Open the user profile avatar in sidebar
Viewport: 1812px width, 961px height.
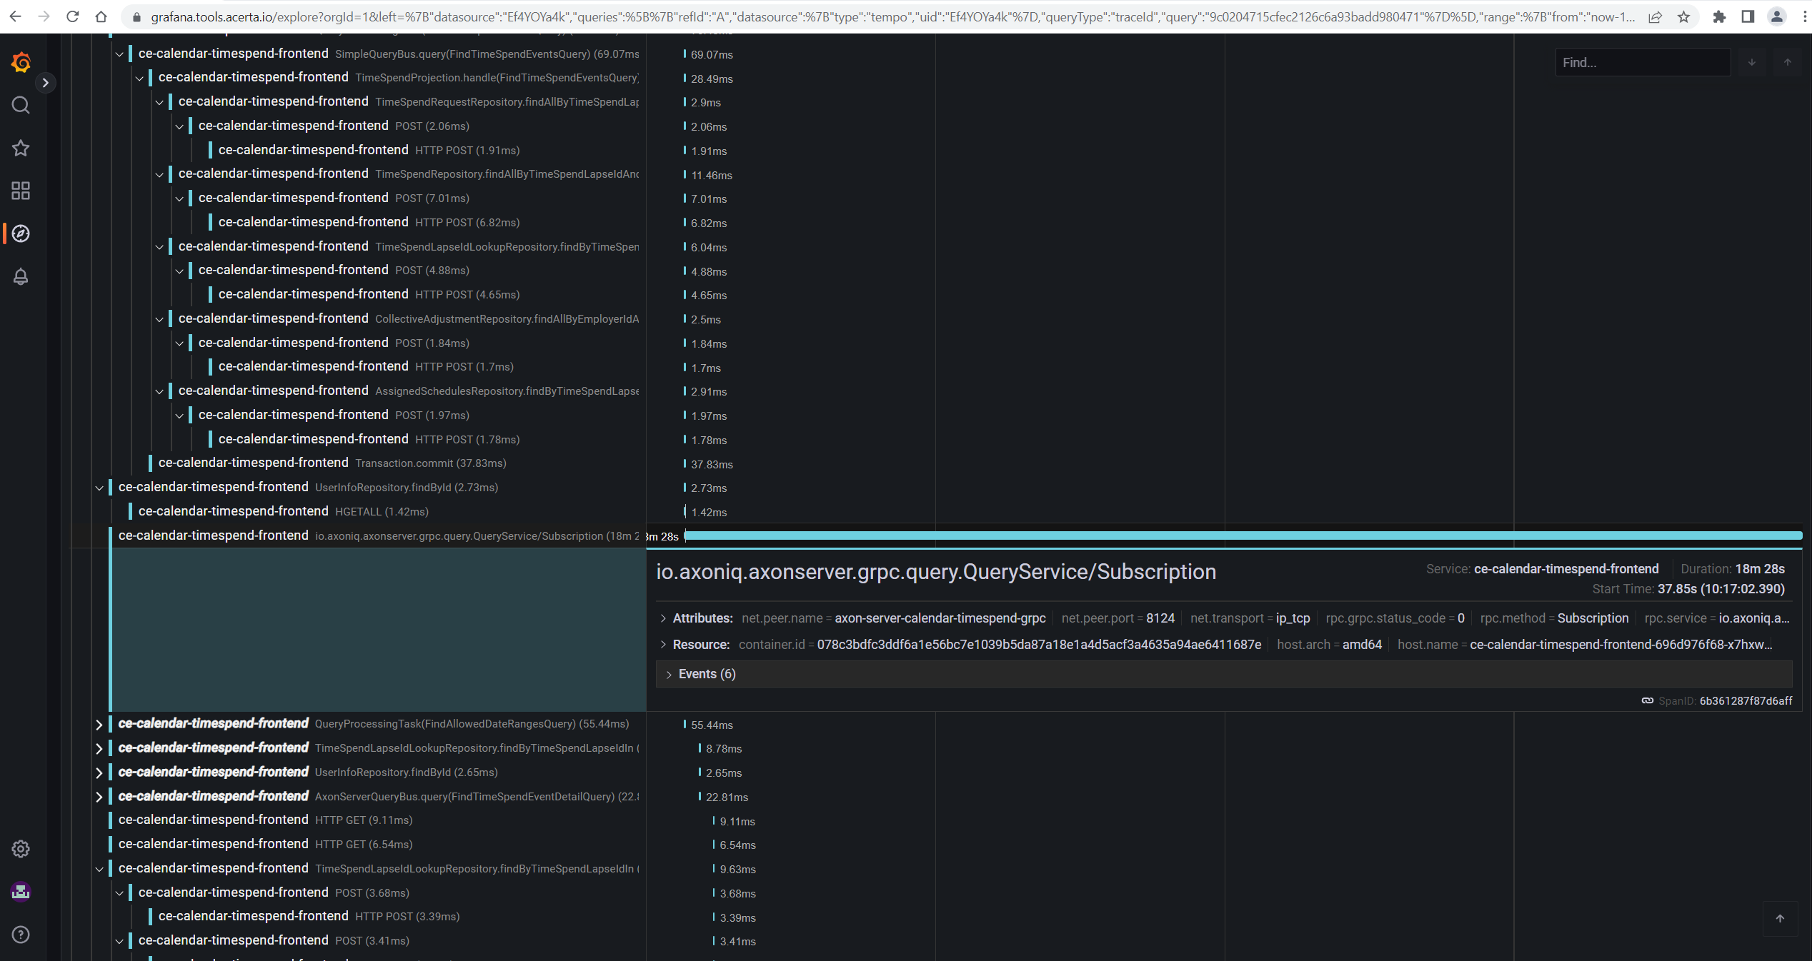tap(21, 892)
